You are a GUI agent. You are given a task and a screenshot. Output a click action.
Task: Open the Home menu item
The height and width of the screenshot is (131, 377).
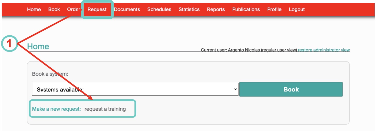tap(34, 9)
